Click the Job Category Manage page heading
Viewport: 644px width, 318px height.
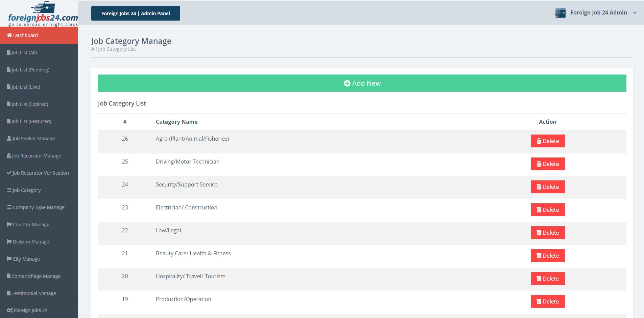point(131,41)
